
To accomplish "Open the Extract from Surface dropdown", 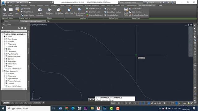I will point(113,12).
